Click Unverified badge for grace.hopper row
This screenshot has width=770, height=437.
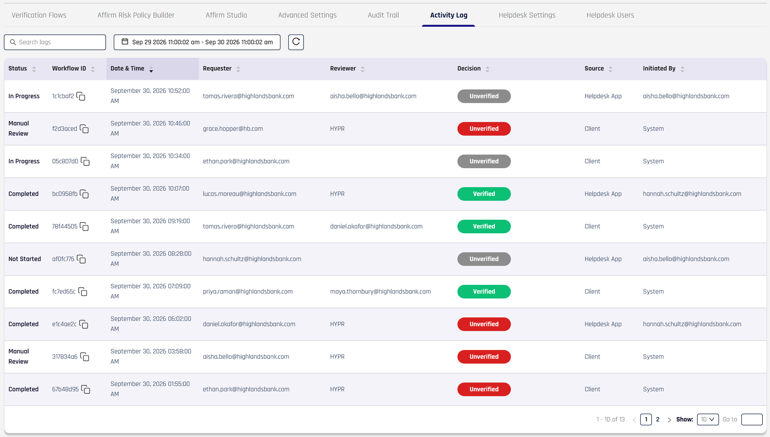(x=484, y=129)
